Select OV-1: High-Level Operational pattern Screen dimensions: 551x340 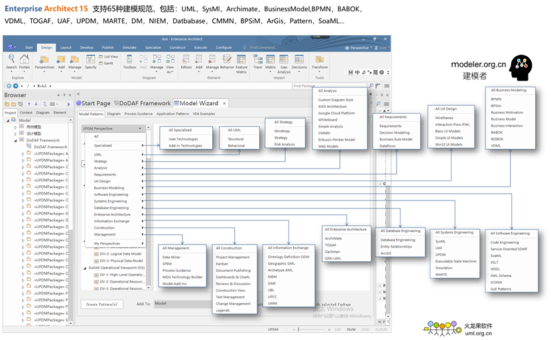[x=119, y=275]
